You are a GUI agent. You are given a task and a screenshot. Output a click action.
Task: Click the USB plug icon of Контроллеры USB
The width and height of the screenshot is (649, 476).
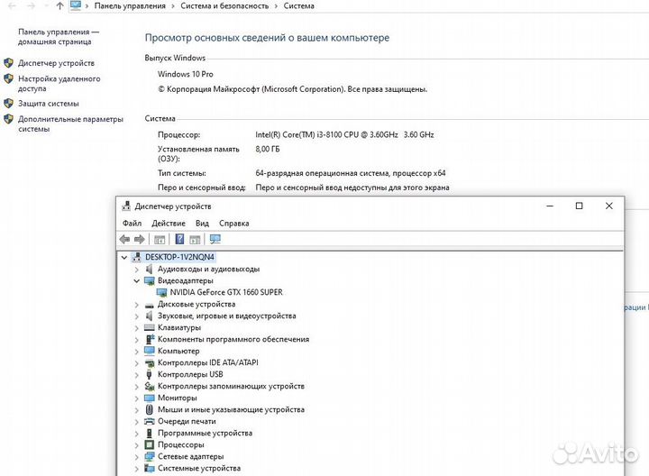pyautogui.click(x=150, y=375)
